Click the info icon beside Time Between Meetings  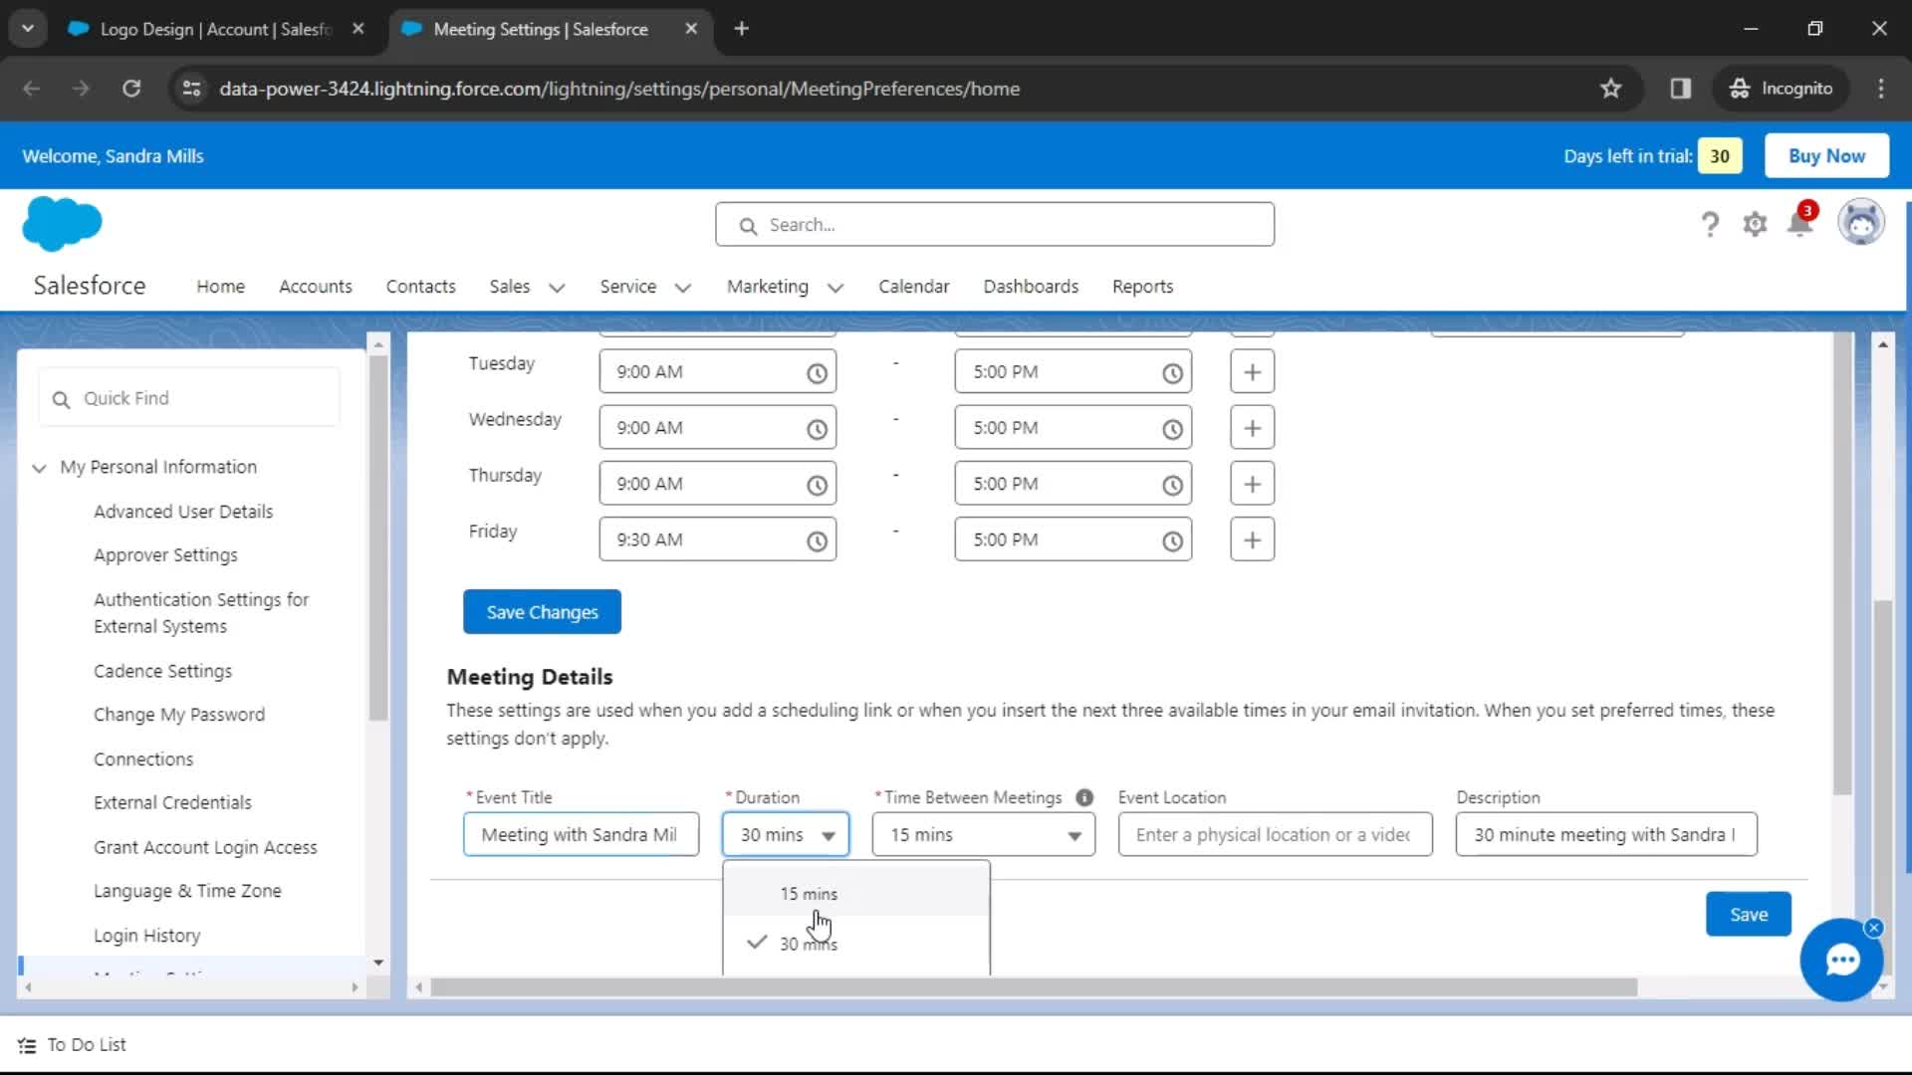coord(1084,797)
